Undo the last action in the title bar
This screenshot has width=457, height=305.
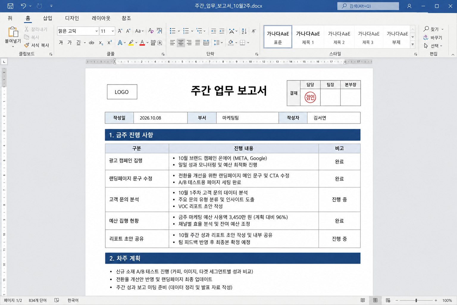point(23,6)
